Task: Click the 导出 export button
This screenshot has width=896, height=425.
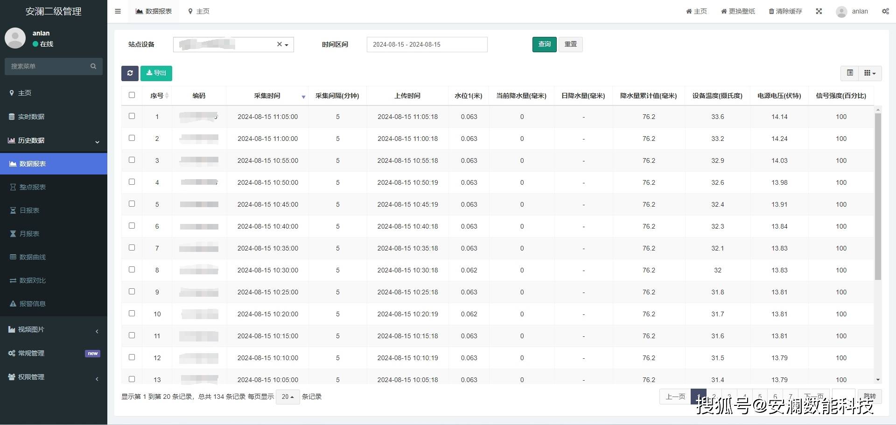Action: (156, 73)
